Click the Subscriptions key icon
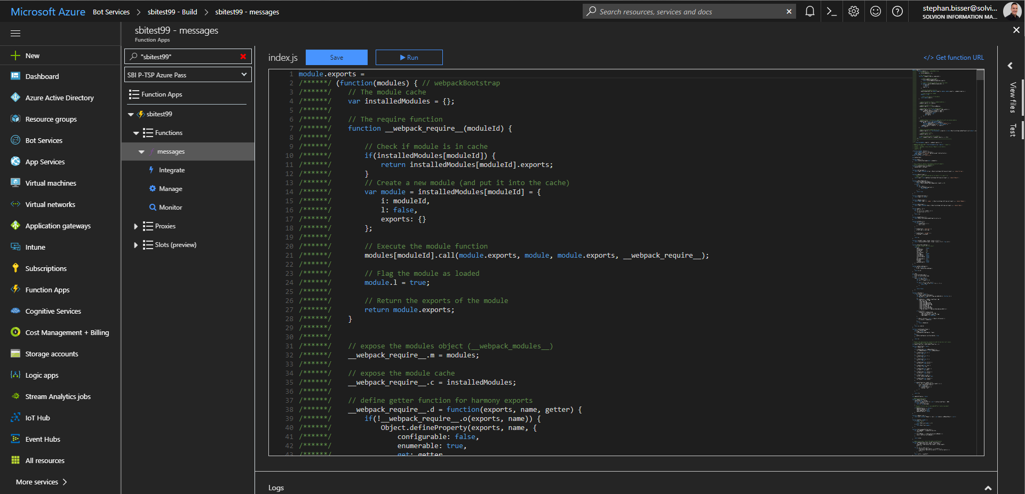Screen dimensions: 1025x494 tap(15, 268)
